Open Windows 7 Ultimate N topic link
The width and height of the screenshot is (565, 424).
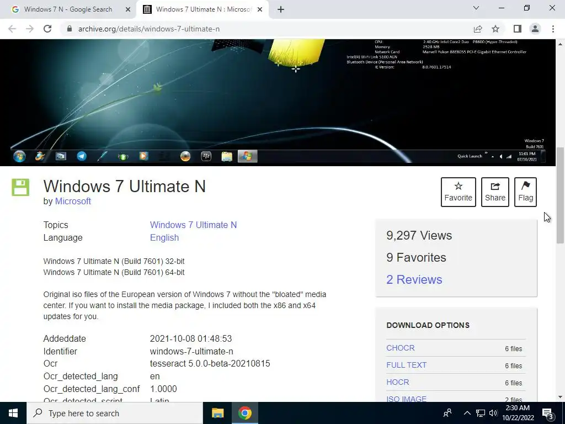coord(193,225)
